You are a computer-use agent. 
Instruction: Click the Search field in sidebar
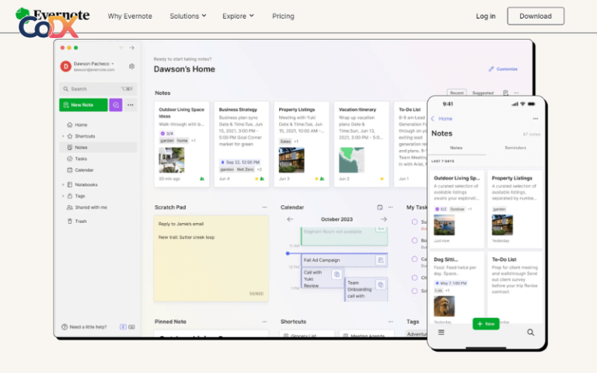(98, 89)
